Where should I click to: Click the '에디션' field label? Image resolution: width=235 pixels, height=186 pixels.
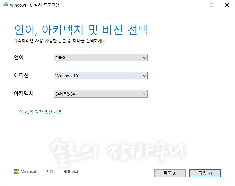21,75
